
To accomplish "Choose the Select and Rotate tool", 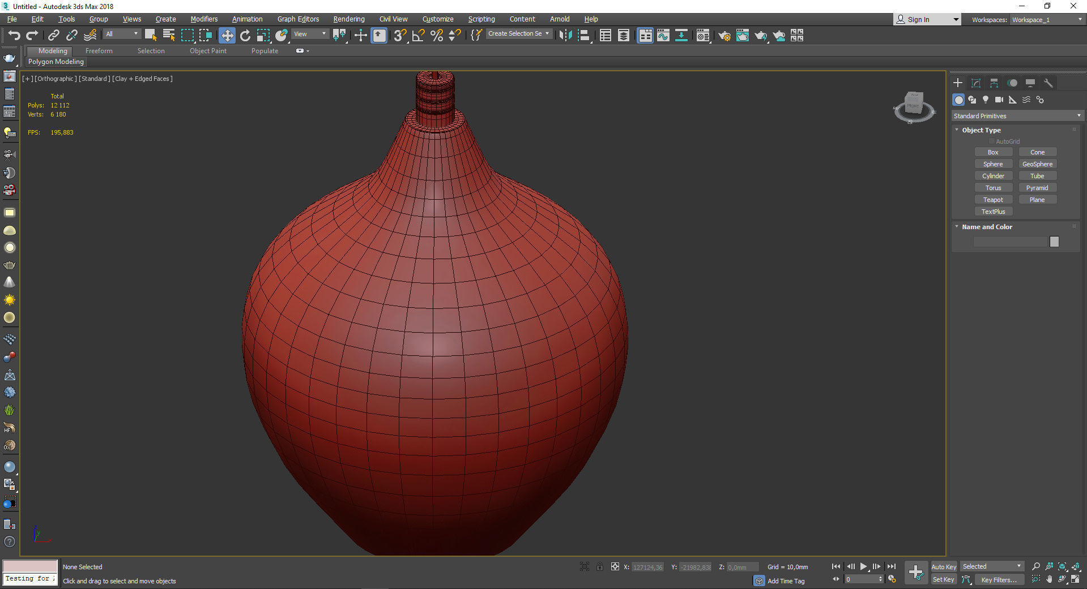I will click(x=245, y=36).
